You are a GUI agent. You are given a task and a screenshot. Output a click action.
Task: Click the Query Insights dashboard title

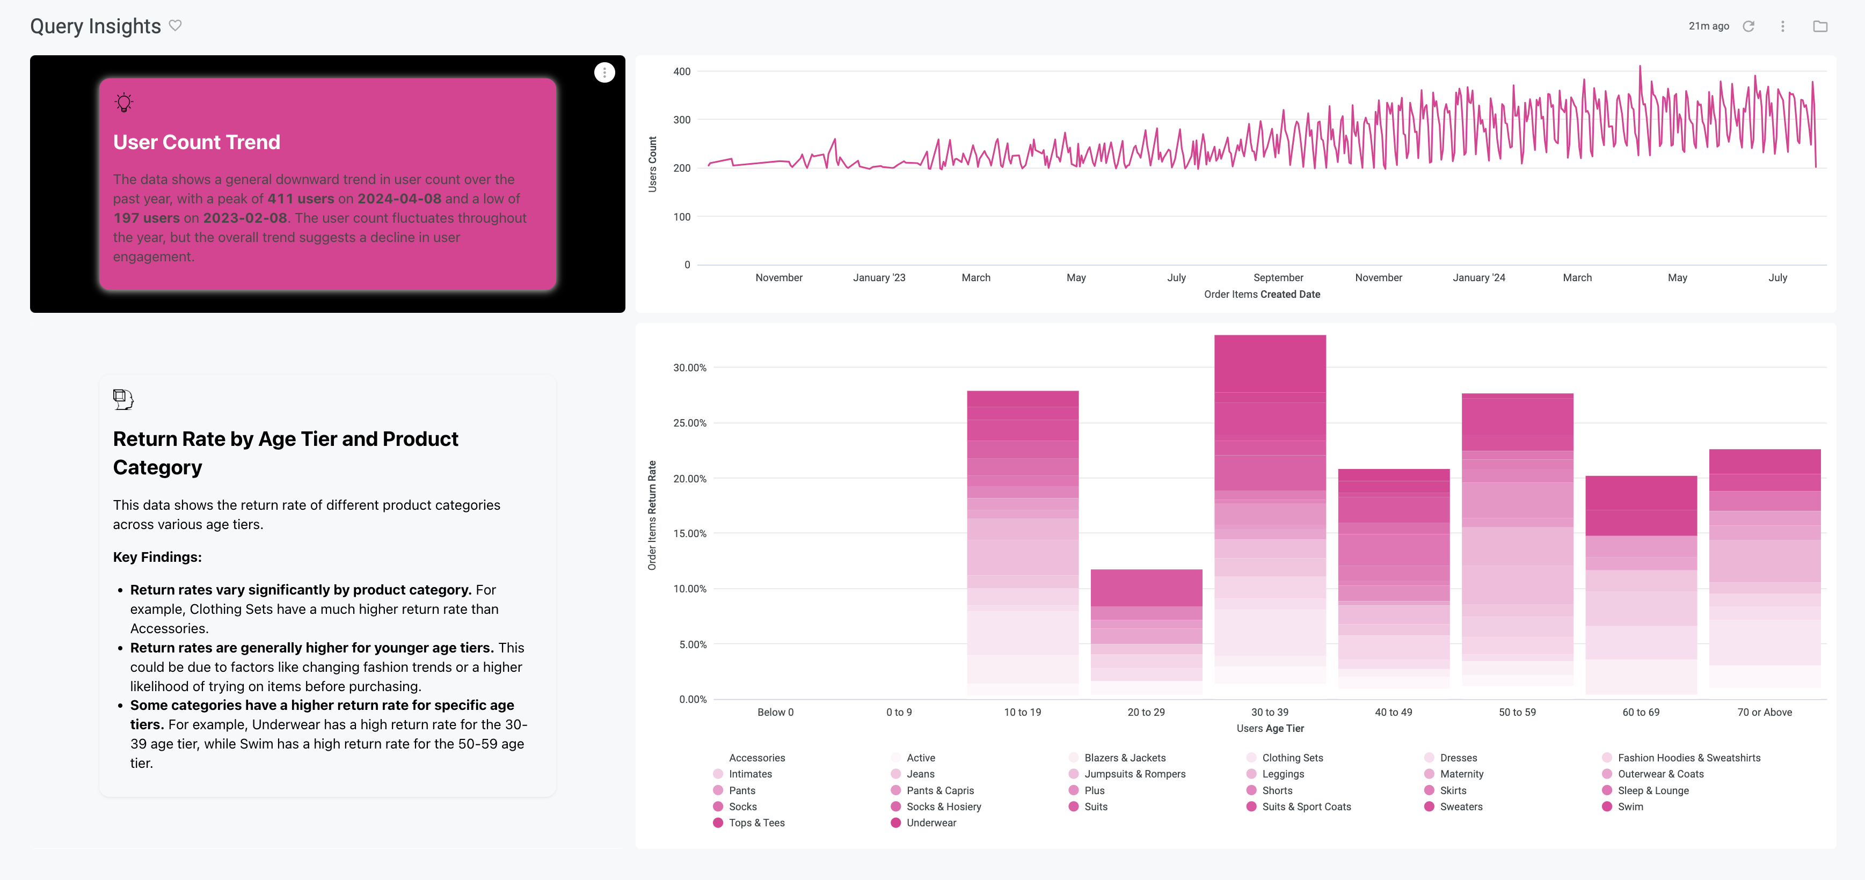tap(96, 26)
